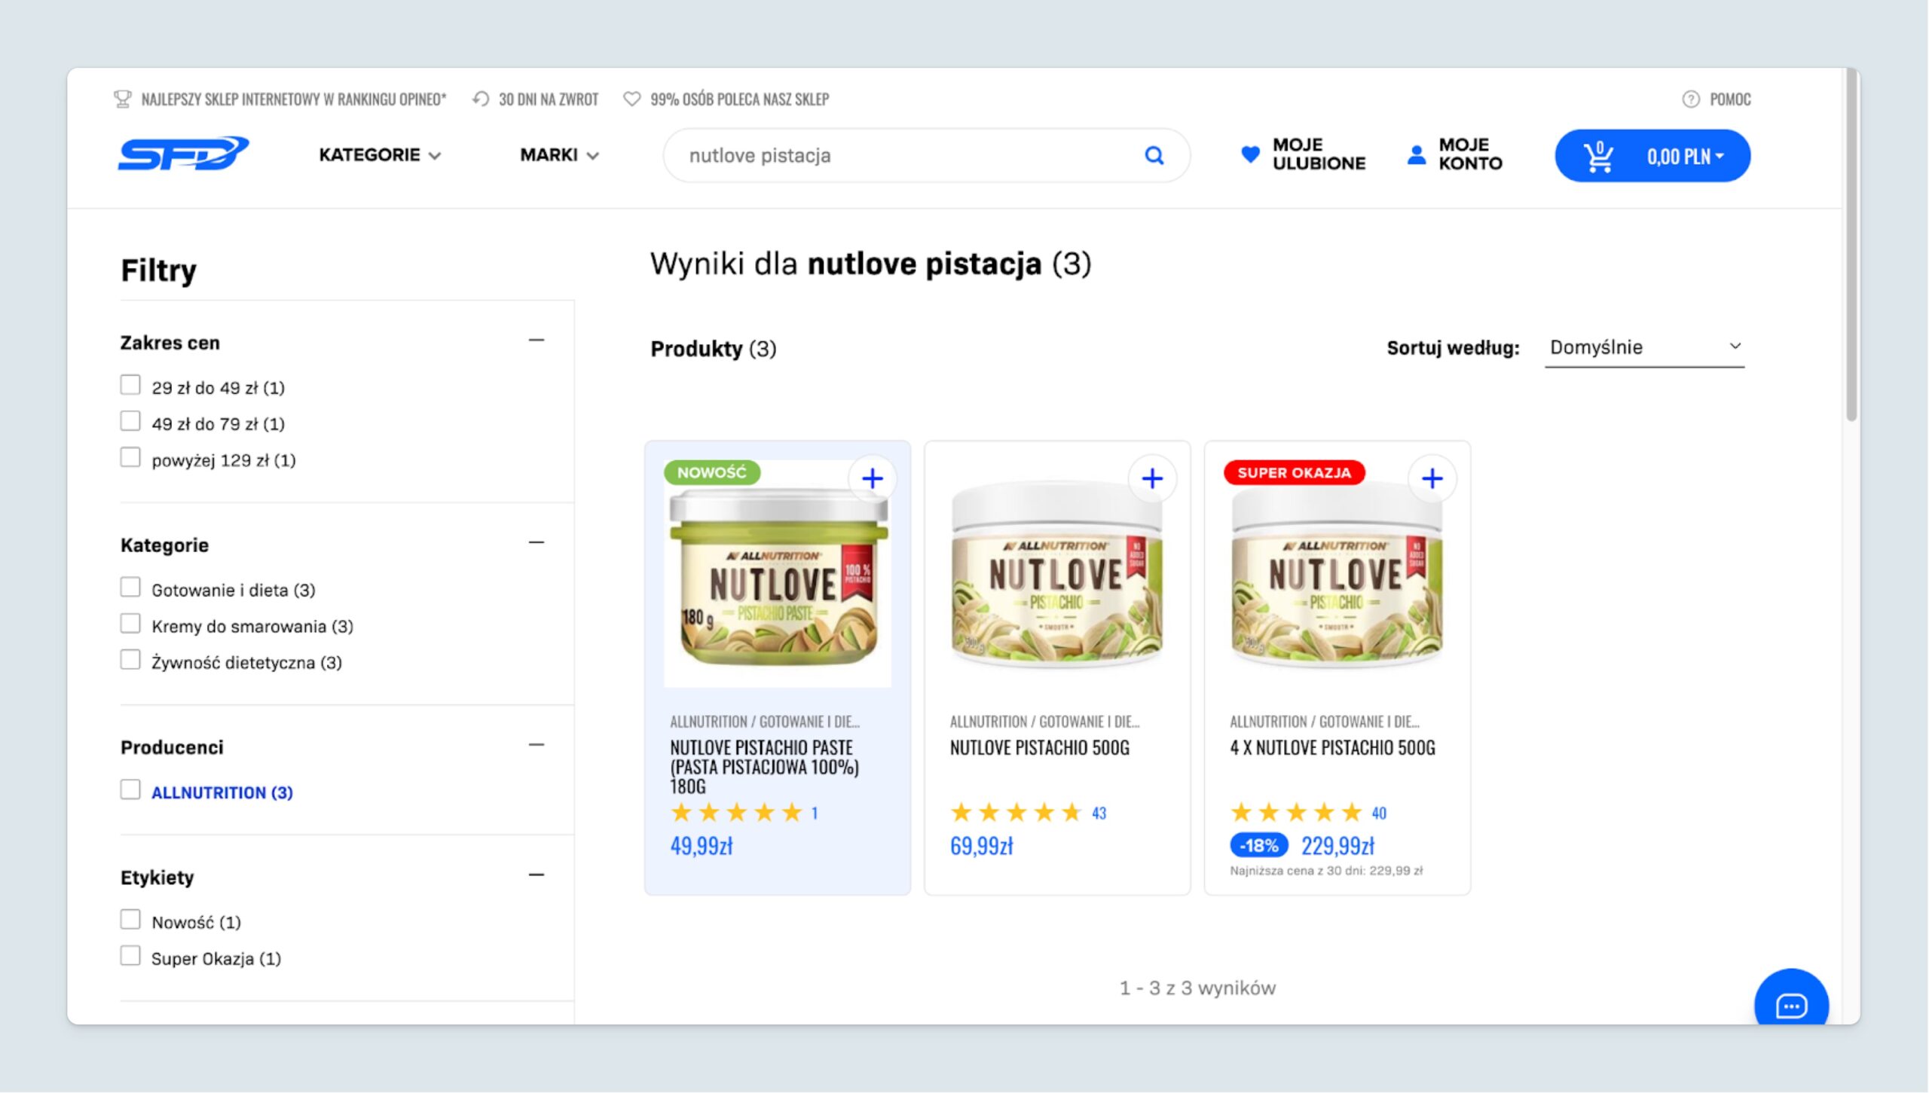This screenshot has width=1929, height=1093.
Task: Check the 49 zł do 79 zł price filter
Action: (x=130, y=421)
